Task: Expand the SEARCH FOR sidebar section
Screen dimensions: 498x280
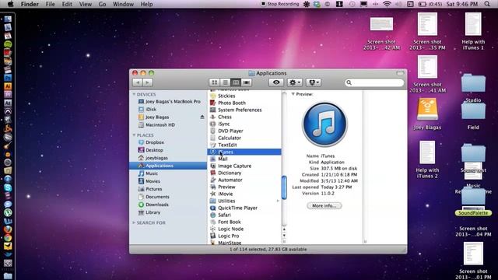Action: 134,222
